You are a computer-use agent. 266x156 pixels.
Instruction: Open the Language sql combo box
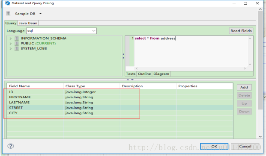point(61,31)
